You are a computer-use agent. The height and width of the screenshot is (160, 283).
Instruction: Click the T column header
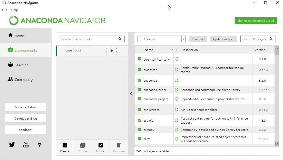point(177,50)
